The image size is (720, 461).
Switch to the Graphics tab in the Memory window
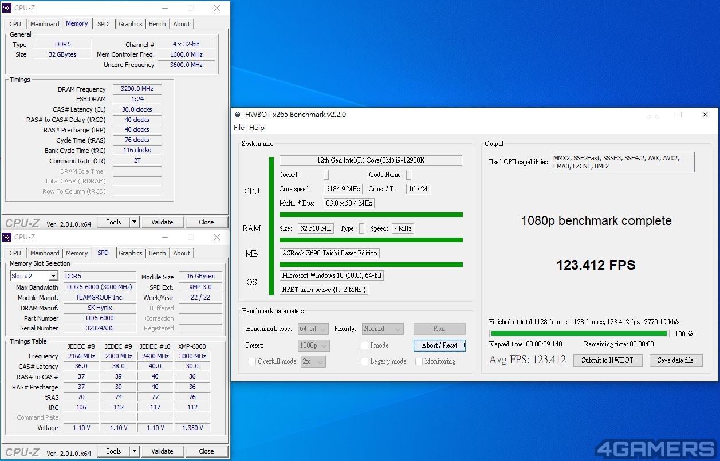click(131, 24)
